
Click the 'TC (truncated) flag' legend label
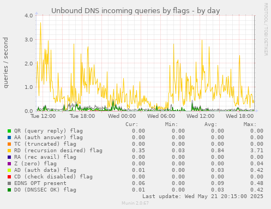[45, 144]
